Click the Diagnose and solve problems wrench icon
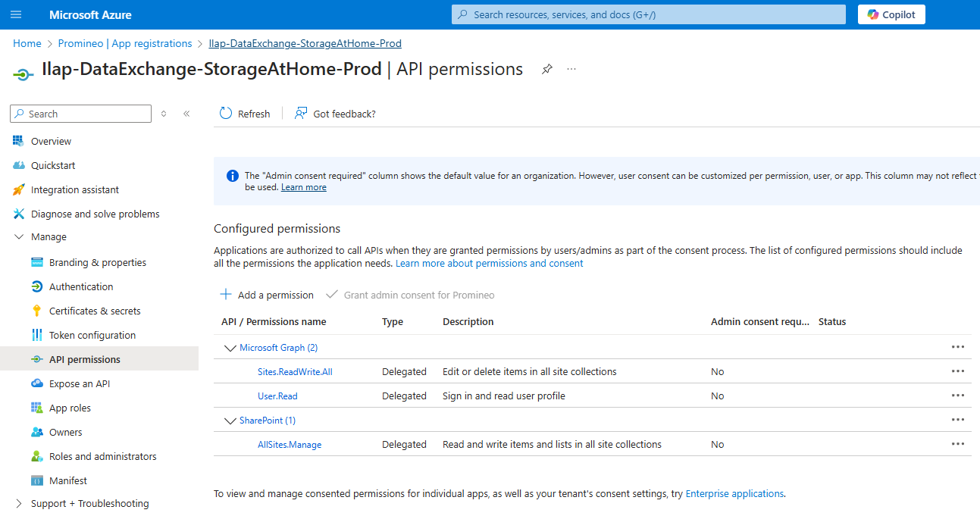The image size is (980, 516). pyautogui.click(x=19, y=214)
